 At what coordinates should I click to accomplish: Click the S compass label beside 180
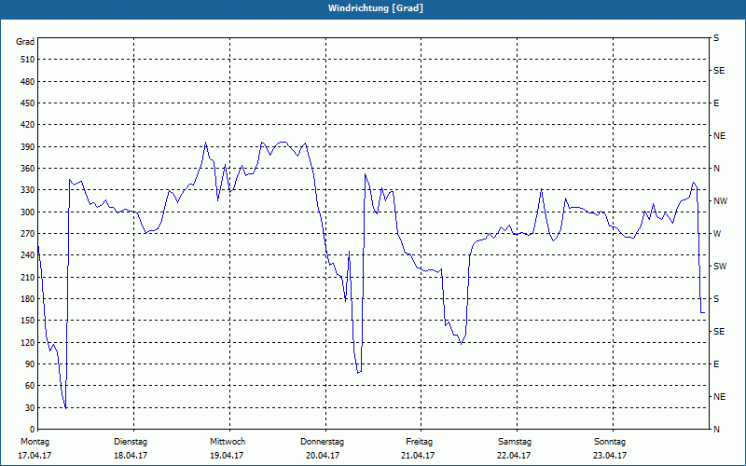coord(716,298)
